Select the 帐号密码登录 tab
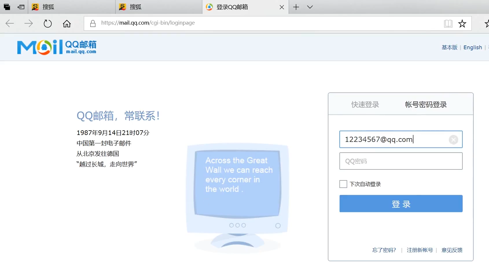The image size is (489, 265). click(426, 105)
